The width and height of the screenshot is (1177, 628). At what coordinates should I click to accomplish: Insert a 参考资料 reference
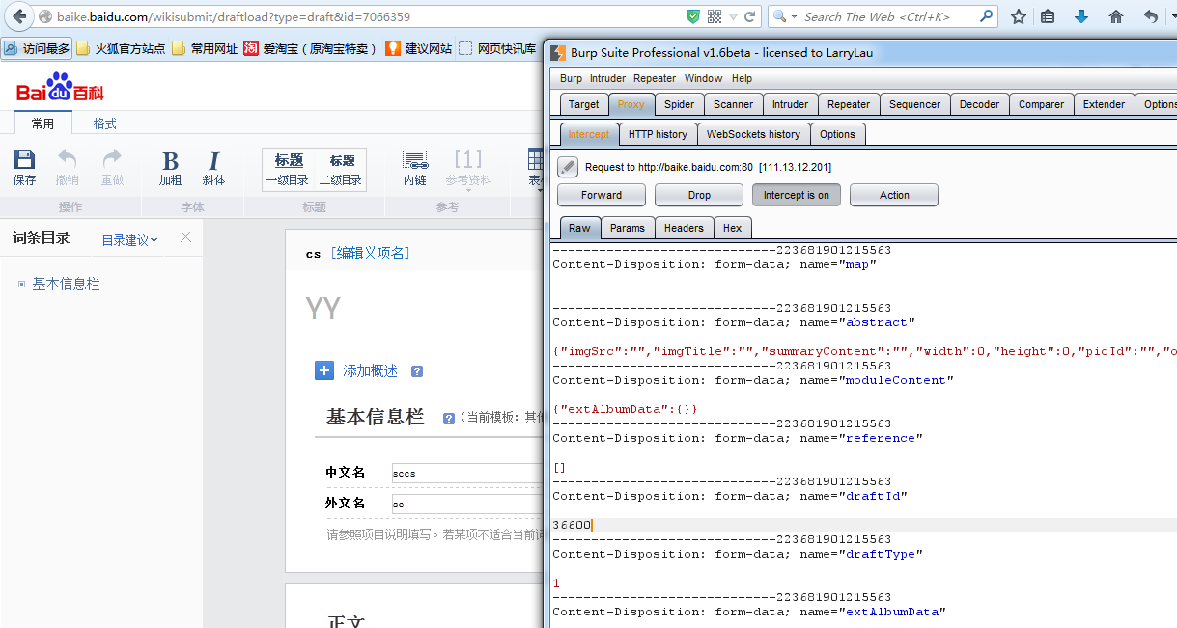[x=468, y=168]
